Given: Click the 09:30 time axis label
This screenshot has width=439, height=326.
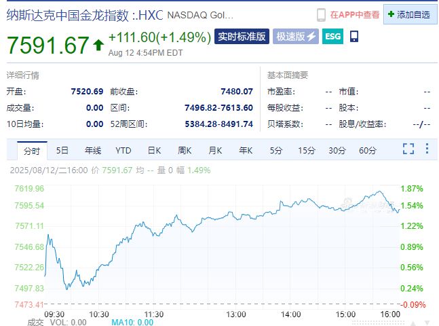Looking at the screenshot, I should pos(54,314).
